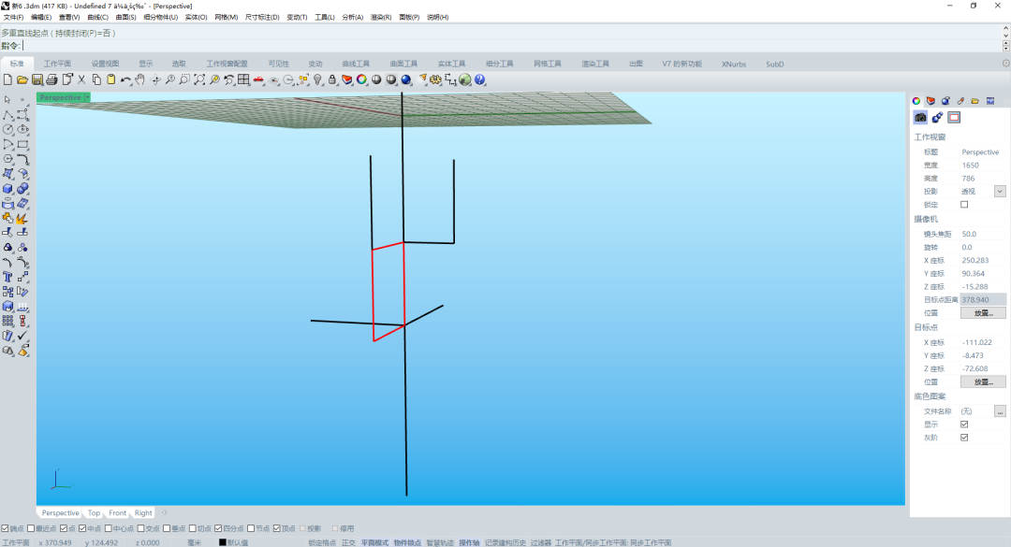Toggle 锁定格点 grid snap in status bar
Image resolution: width=1011 pixels, height=547 pixels.
coord(322,542)
